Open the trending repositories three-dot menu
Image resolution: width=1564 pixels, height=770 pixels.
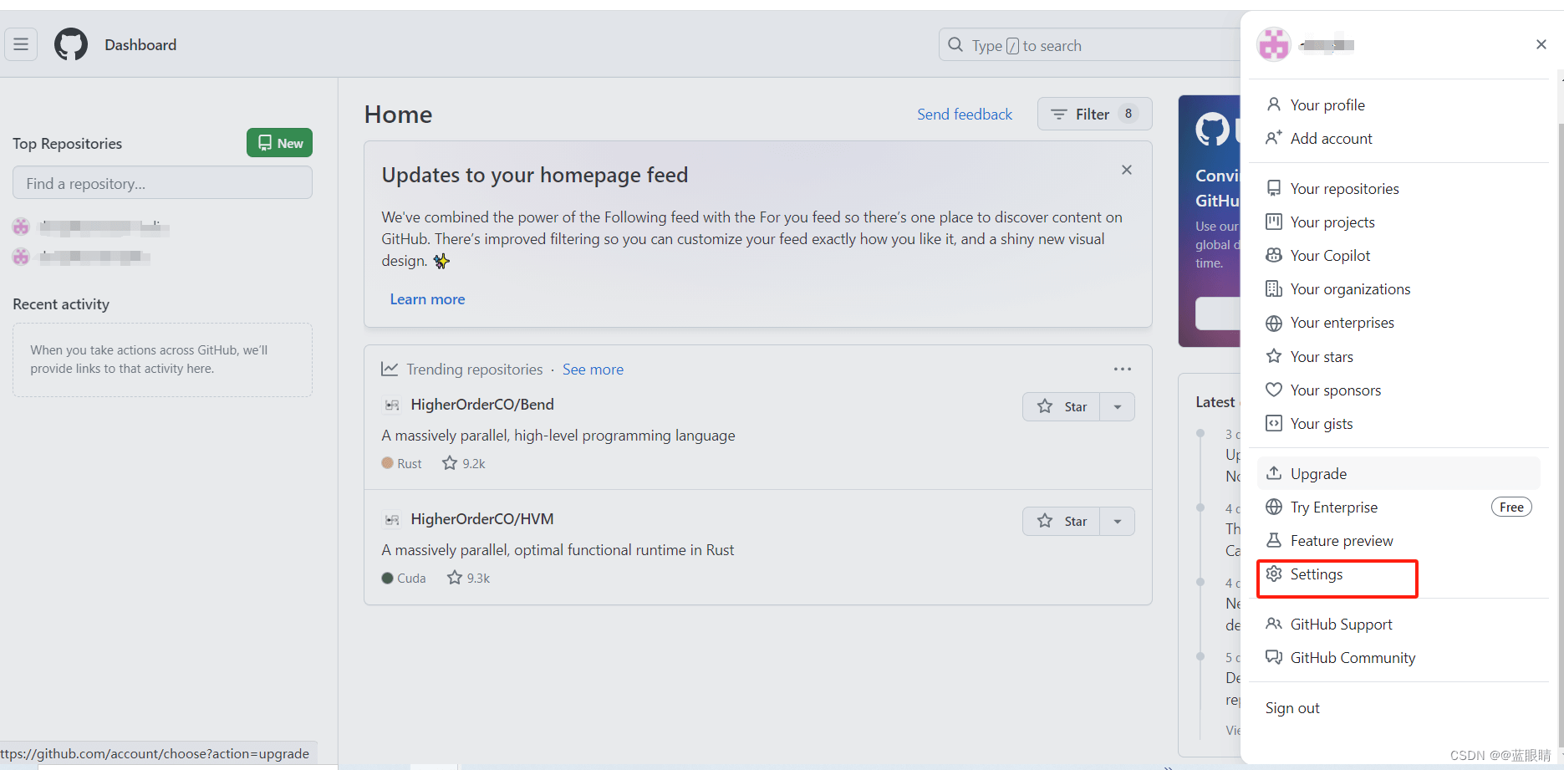click(1123, 369)
